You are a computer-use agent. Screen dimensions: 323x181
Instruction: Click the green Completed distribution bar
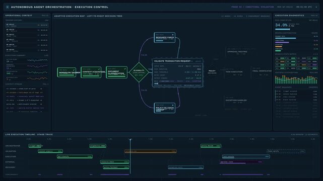(278, 51)
